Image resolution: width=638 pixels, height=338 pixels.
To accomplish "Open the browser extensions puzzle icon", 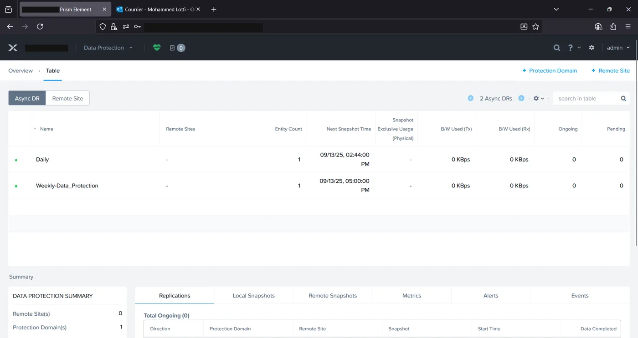I will [x=613, y=27].
